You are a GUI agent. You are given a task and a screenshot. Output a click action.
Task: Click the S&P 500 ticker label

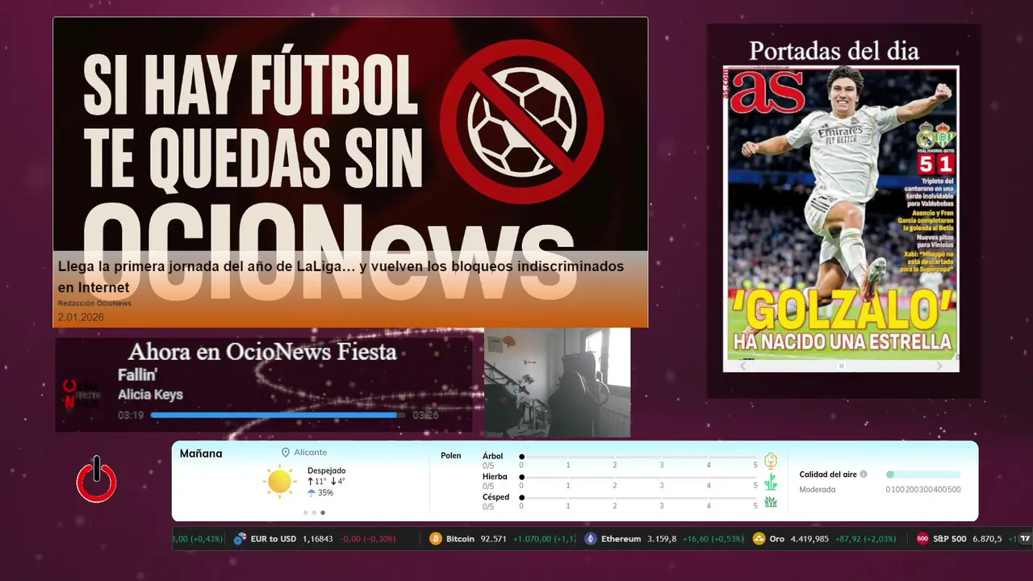point(950,539)
